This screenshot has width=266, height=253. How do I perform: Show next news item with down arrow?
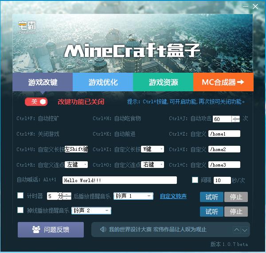(245, 230)
